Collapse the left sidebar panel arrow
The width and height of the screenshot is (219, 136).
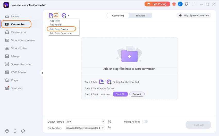click(x=42, y=73)
